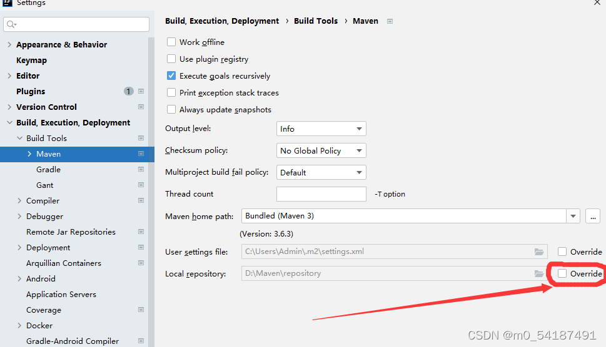Open Arquillian Containers settings
Screen dimensions: 606x347
(x=64, y=263)
